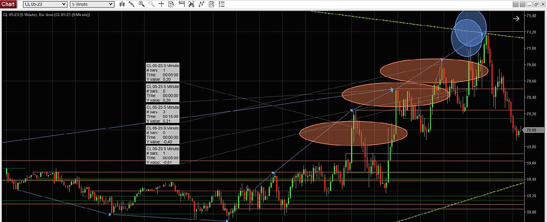This screenshot has height=222, width=547.
Task: Click the 71,40 price axis label
Action: [x=531, y=16]
